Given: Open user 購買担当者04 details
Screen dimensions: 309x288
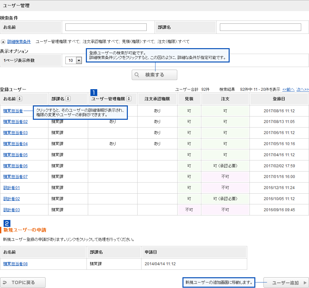Looking at the screenshot, I should (x=16, y=144).
